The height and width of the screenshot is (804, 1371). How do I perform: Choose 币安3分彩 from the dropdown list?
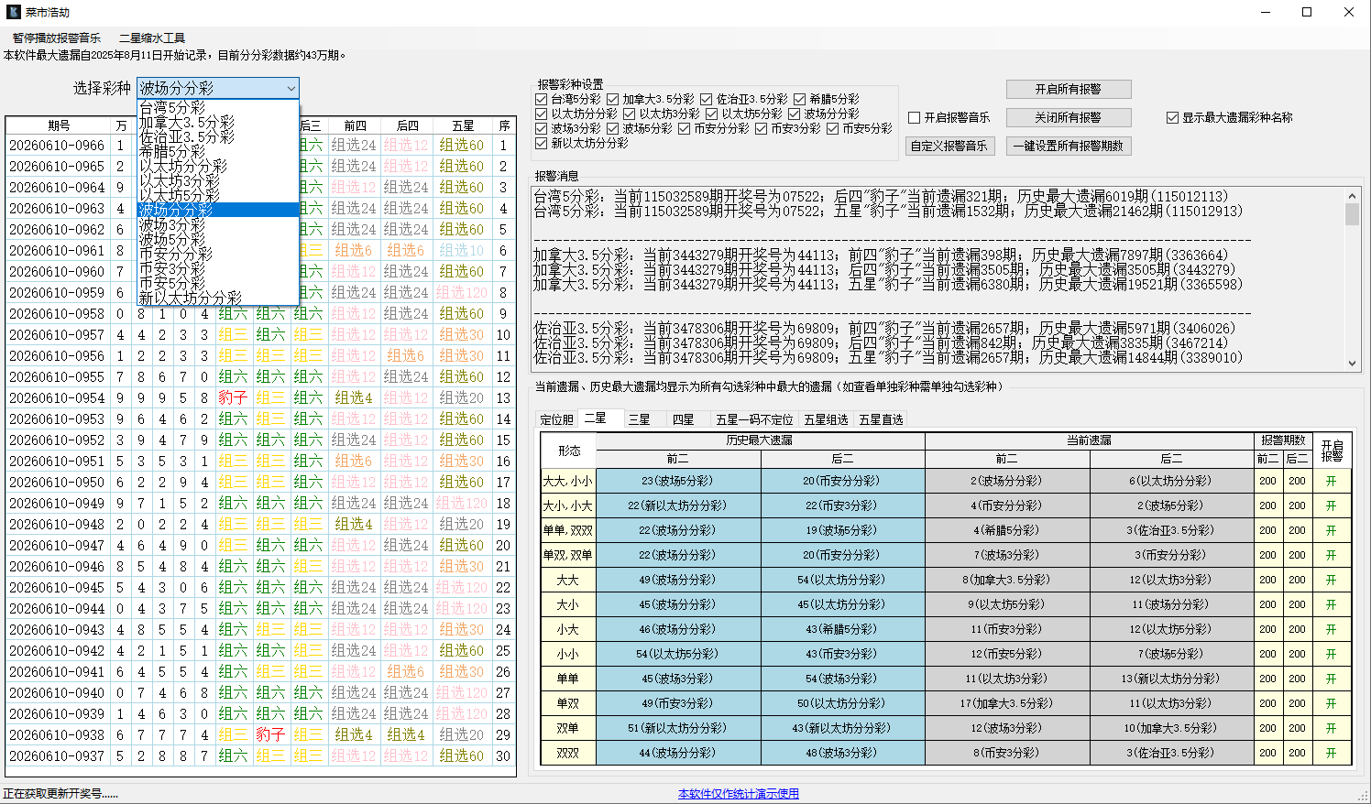click(x=218, y=268)
